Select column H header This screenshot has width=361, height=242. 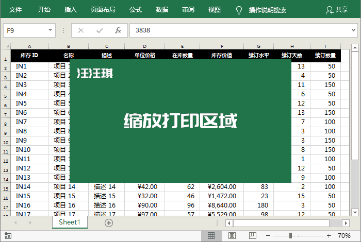point(292,46)
